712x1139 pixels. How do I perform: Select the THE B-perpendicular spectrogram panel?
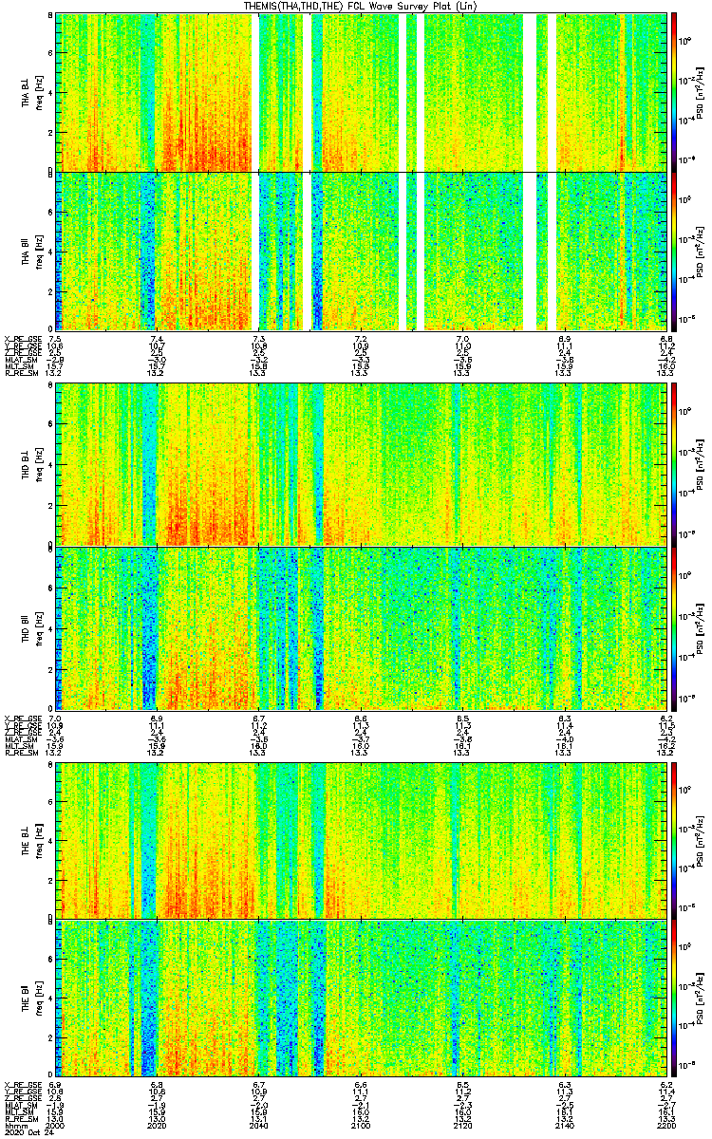click(361, 839)
